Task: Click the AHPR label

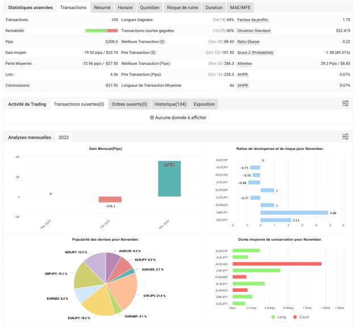Action: (243, 74)
